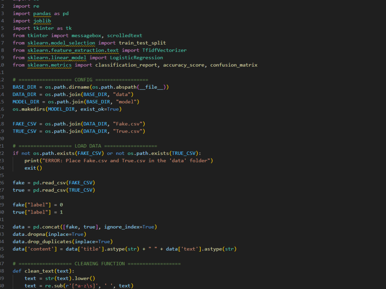Click the value 1 assigned to true label
The image size is (386, 289).
pos(61,212)
